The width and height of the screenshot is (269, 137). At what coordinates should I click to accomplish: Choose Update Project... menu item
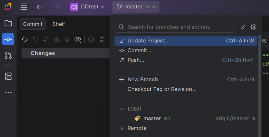pos(186,41)
